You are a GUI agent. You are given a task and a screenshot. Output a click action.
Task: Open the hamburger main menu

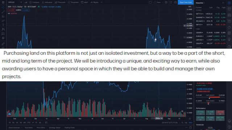pyautogui.click(x=3, y=3)
